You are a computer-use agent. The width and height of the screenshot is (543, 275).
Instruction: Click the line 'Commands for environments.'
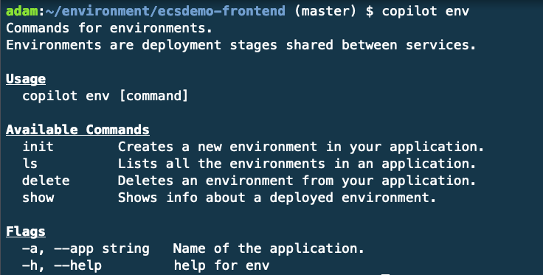tap(109, 28)
